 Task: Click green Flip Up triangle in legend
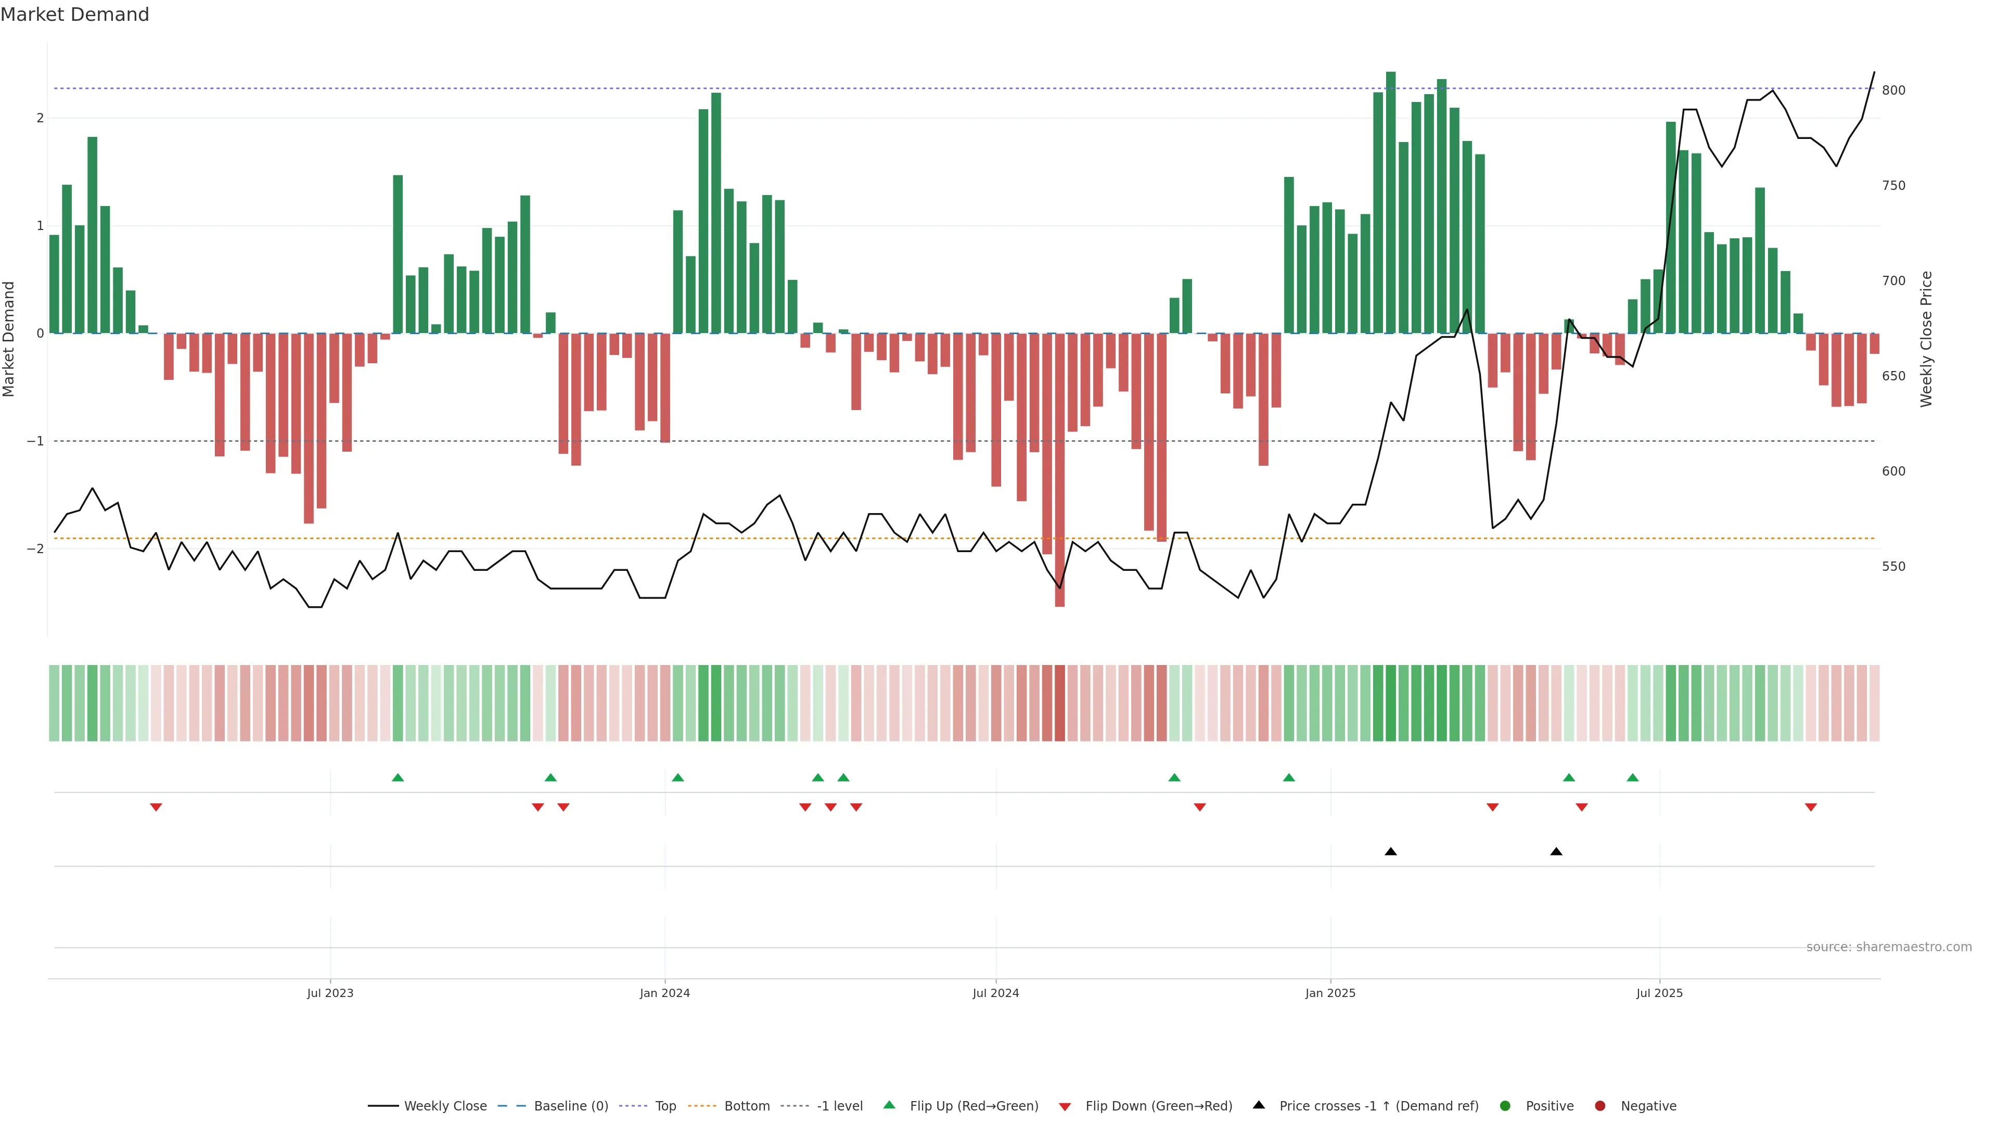coord(890,1105)
